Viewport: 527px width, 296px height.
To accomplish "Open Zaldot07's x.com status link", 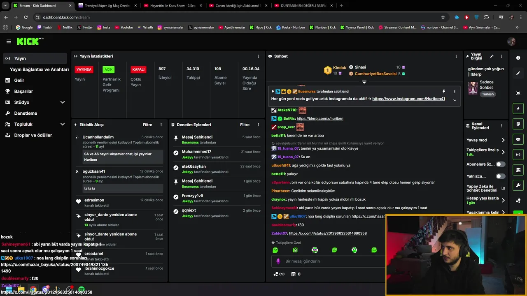I will click(x=328, y=234).
